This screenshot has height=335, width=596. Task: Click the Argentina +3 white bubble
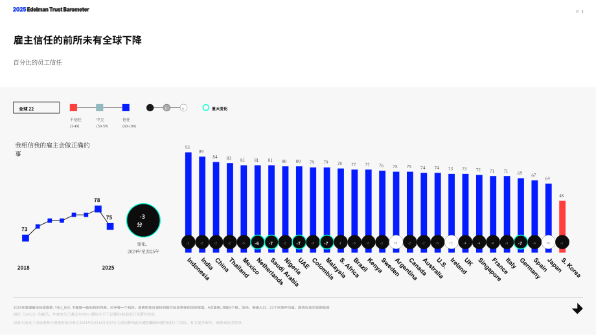(x=396, y=243)
